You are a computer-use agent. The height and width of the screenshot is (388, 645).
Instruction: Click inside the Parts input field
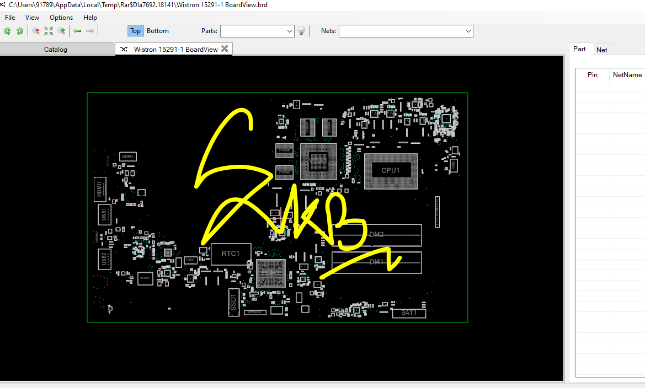(253, 31)
